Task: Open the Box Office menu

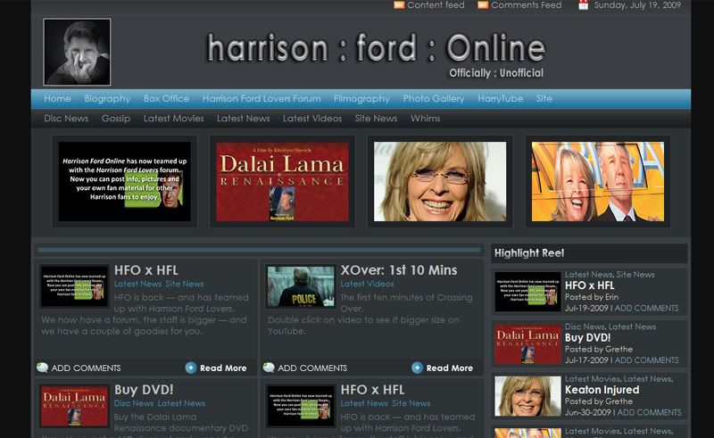Action: tap(166, 98)
